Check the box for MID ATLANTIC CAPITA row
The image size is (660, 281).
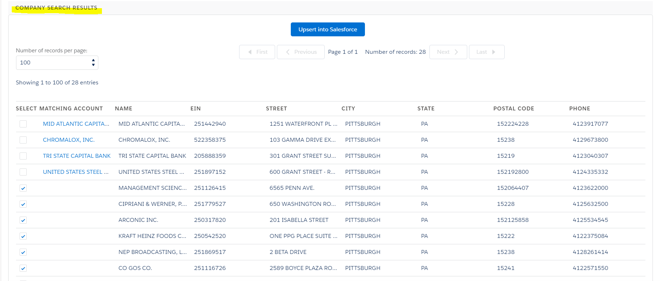tap(23, 124)
